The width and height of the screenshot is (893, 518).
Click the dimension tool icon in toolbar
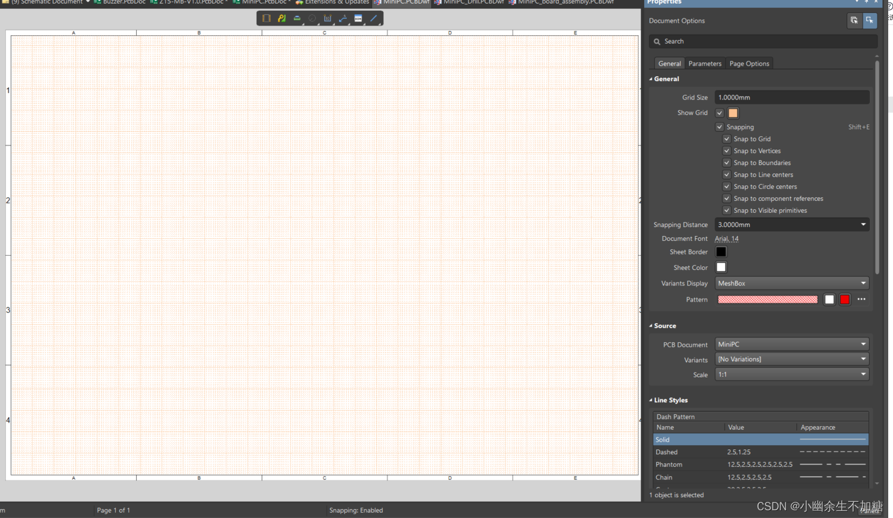pyautogui.click(x=328, y=18)
